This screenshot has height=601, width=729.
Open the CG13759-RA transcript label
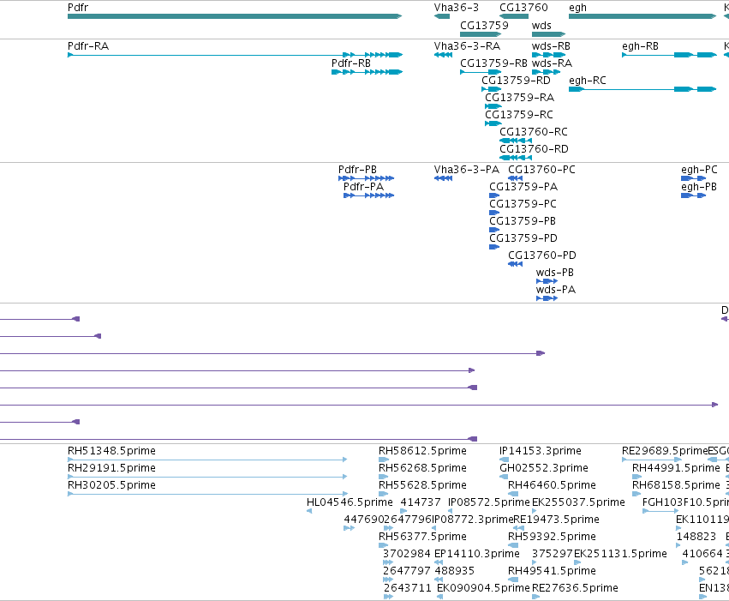coord(519,97)
